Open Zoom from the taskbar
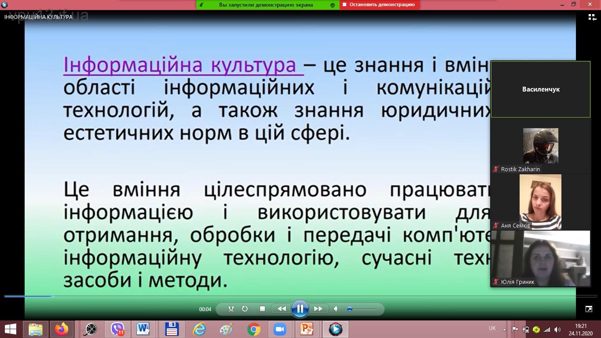This screenshot has height=338, width=601. [x=279, y=329]
